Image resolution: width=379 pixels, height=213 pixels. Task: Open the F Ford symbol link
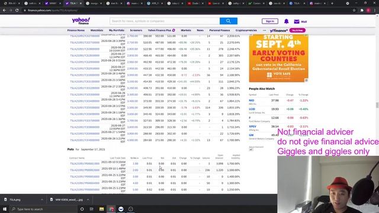point(250,118)
